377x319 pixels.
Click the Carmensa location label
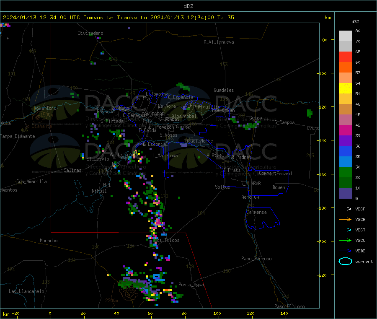click(256, 212)
